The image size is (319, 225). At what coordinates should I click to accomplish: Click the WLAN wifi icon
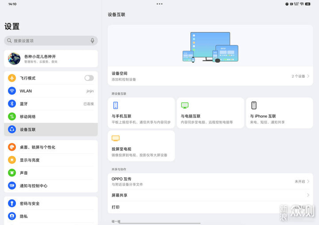coord(12,91)
